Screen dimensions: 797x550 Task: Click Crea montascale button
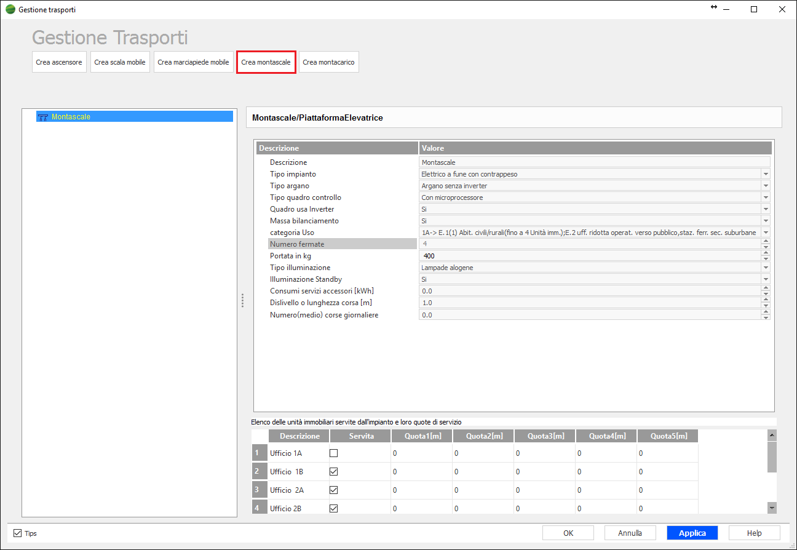[266, 62]
